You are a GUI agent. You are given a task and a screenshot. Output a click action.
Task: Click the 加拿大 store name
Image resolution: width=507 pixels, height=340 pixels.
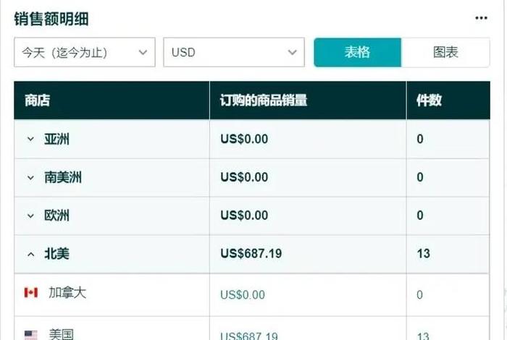[x=67, y=292]
